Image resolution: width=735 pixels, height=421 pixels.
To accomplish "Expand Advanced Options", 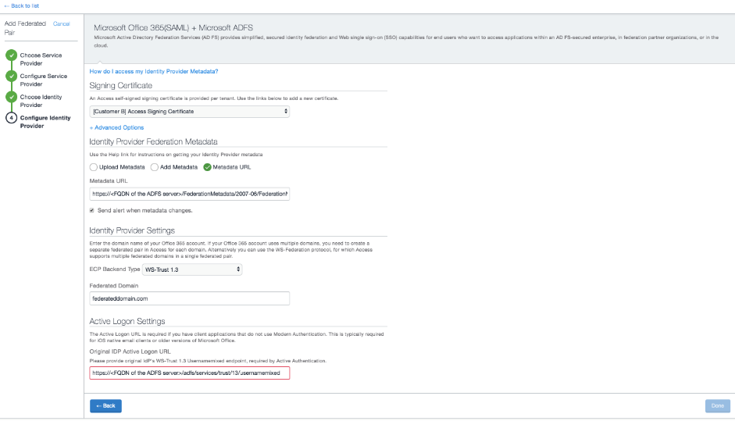I will 116,127.
